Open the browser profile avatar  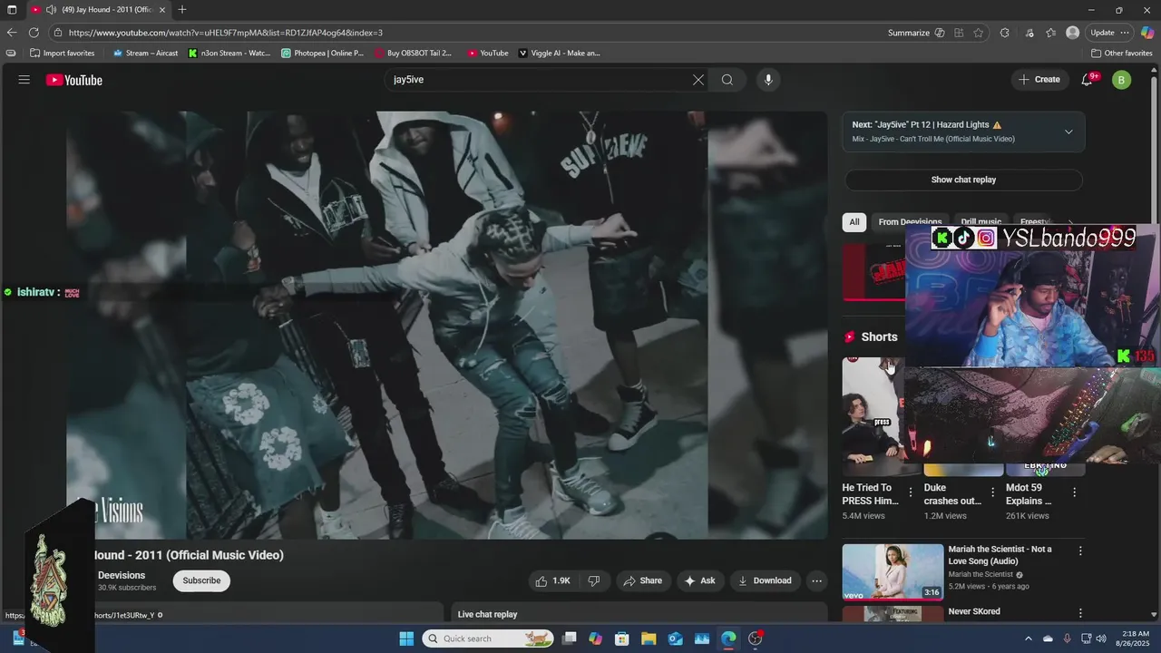1073,33
